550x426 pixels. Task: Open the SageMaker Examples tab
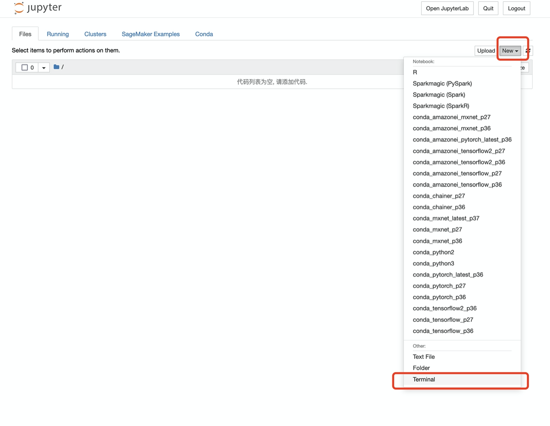(150, 34)
